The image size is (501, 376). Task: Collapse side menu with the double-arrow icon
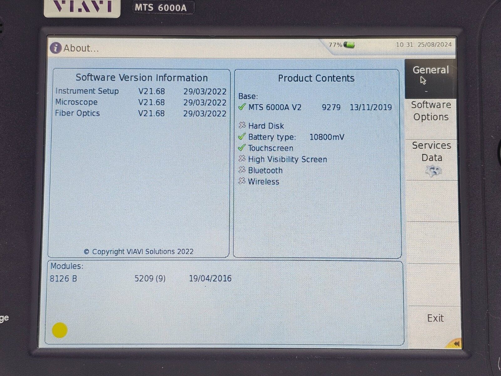pos(456,344)
